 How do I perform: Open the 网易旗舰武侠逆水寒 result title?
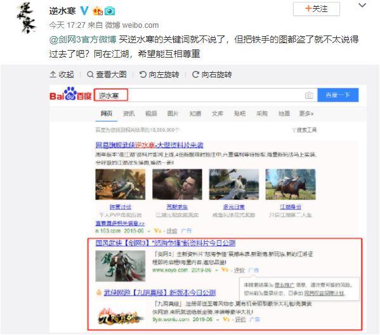tap(149, 145)
